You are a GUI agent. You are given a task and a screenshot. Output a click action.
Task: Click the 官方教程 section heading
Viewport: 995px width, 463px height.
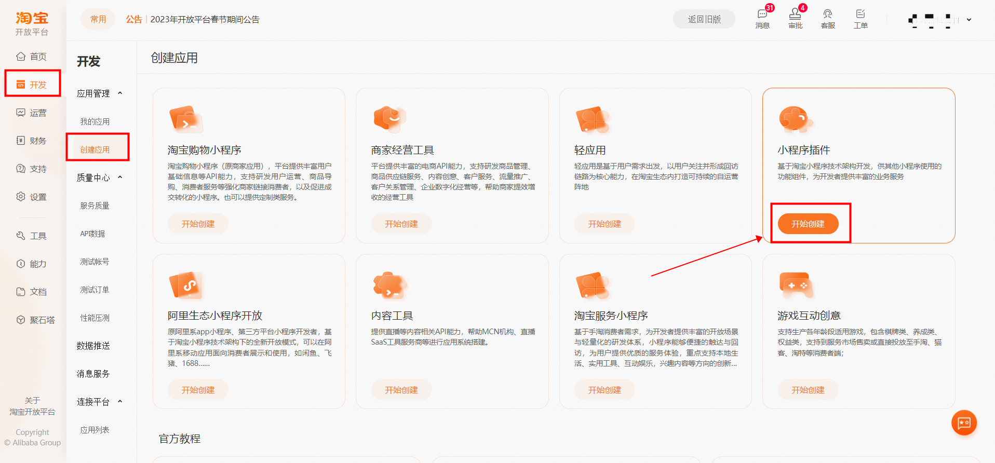(x=180, y=439)
